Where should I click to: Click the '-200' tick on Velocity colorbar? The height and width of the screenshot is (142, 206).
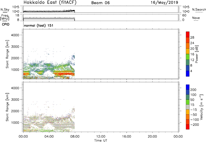pyautogui.click(x=195, y=125)
